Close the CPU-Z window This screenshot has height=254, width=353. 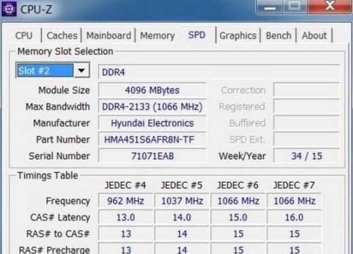coord(330,7)
